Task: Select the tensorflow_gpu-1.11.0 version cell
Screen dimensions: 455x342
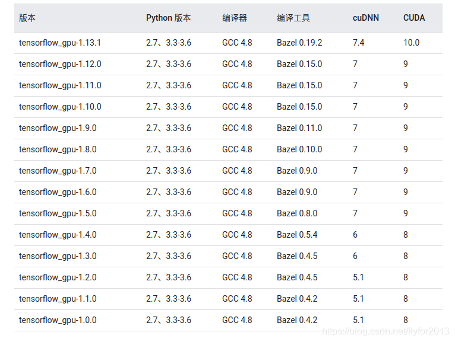Action: (60, 85)
